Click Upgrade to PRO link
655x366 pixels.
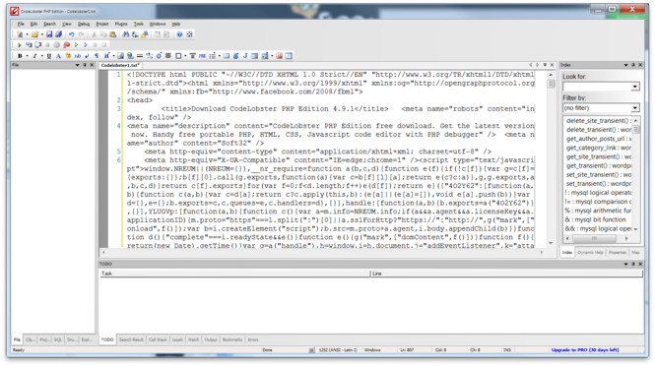[x=585, y=349]
